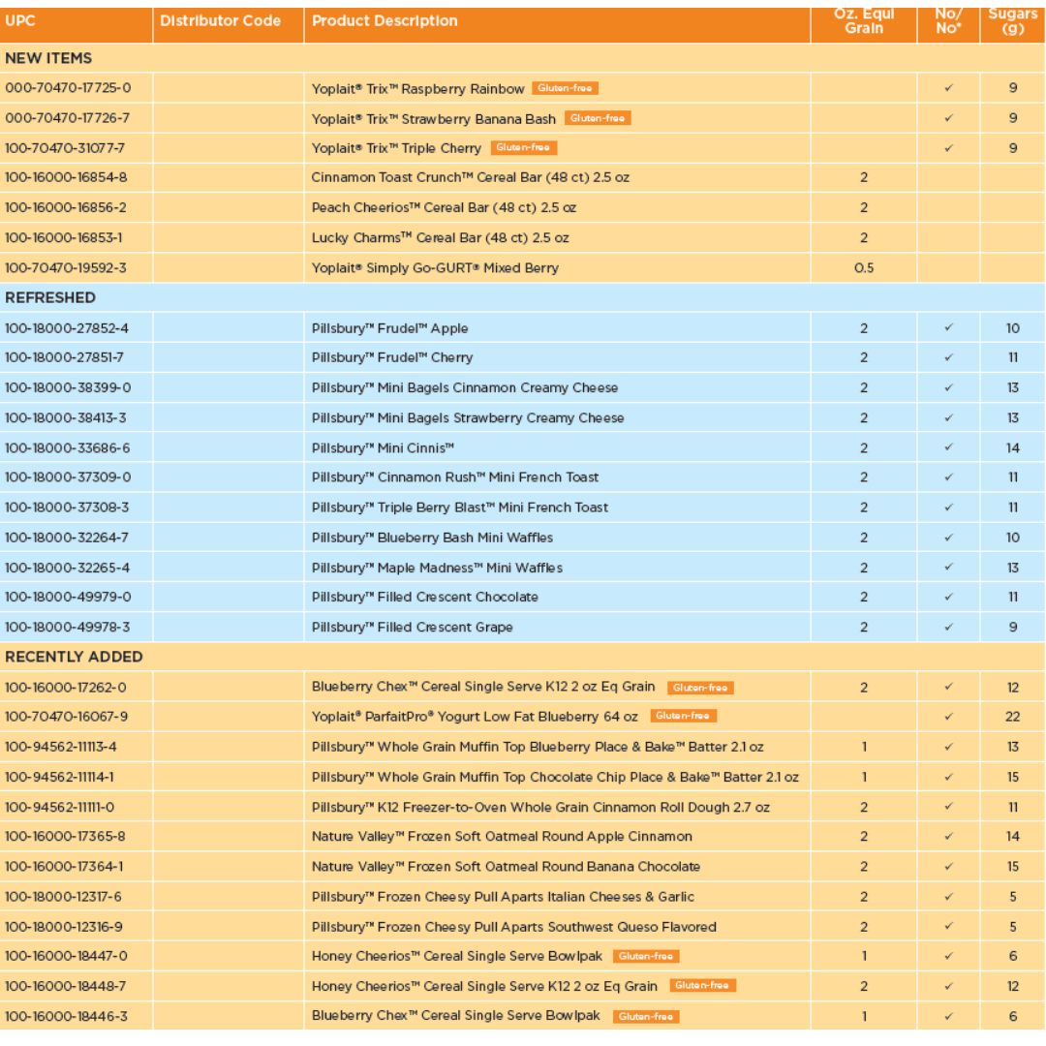Click sugar value 10 for Blueberry Bash Mini Waffles

coord(1013,538)
